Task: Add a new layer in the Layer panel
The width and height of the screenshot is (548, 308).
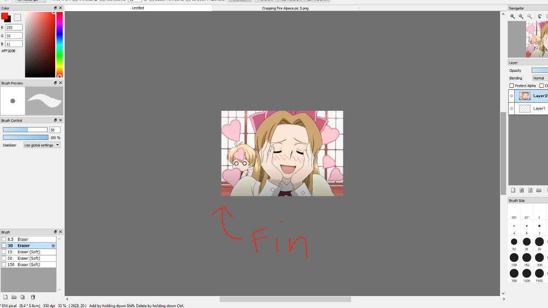Action: 513,190
